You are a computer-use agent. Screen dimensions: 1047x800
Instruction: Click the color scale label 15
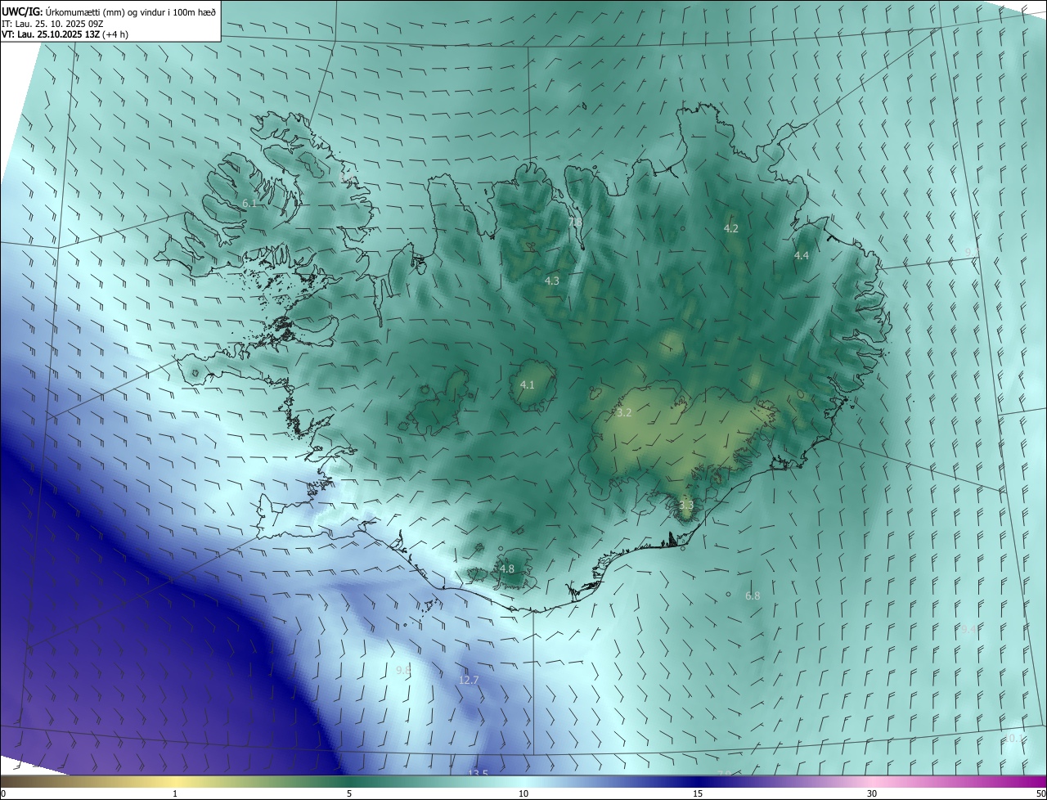click(698, 793)
